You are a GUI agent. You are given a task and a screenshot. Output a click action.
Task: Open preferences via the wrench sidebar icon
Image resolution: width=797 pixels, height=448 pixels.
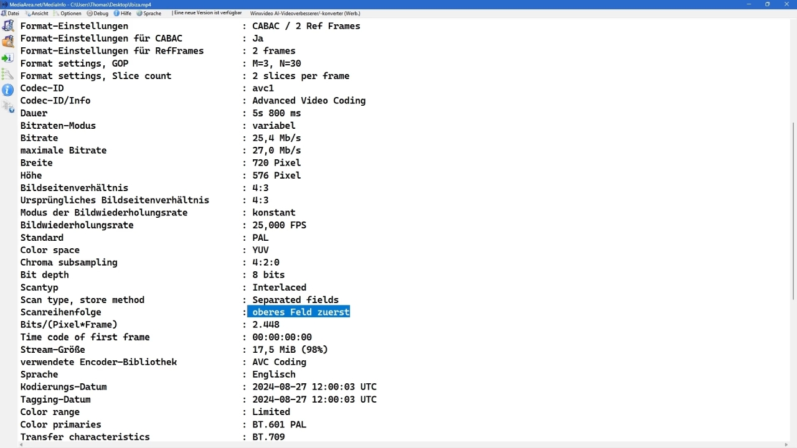tap(7, 74)
